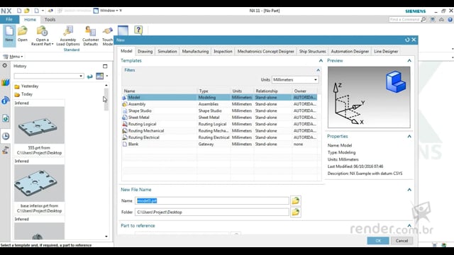Open Mechatronics Concept Designer tab
The height and width of the screenshot is (255, 454).
[265, 51]
